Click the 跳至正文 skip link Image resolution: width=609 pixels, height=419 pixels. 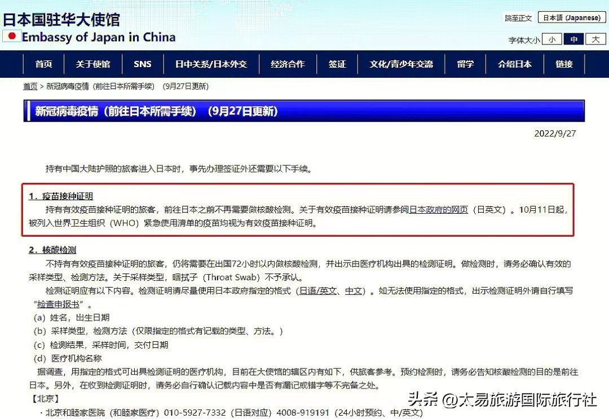(x=517, y=17)
